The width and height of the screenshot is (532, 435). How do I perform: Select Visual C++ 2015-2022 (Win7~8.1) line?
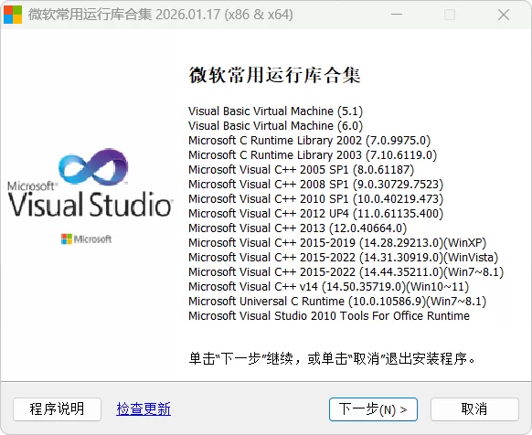pos(346,271)
